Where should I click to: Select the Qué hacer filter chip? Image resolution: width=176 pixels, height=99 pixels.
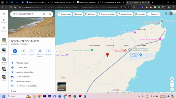coord(90,14)
